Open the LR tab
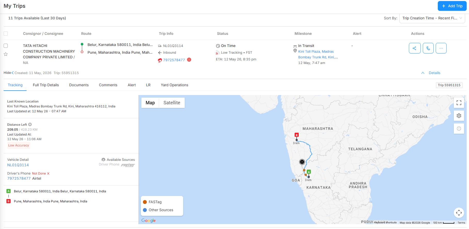The image size is (469, 229). 148,85
